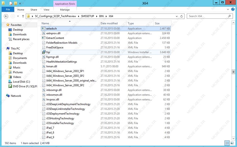Open the File ribbon tab
This screenshot has width=237, height=147.
click(8, 9)
